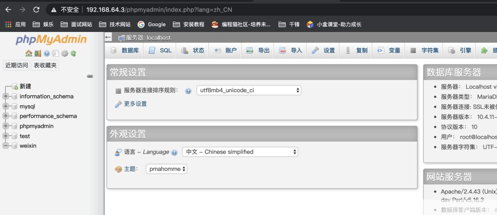Click 新建 to create a database

click(x=25, y=86)
